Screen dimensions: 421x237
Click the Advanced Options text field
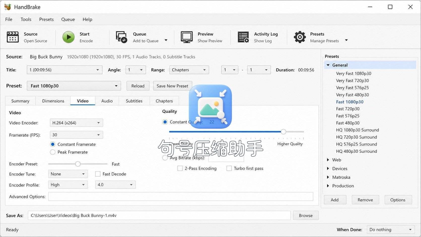tap(181, 196)
